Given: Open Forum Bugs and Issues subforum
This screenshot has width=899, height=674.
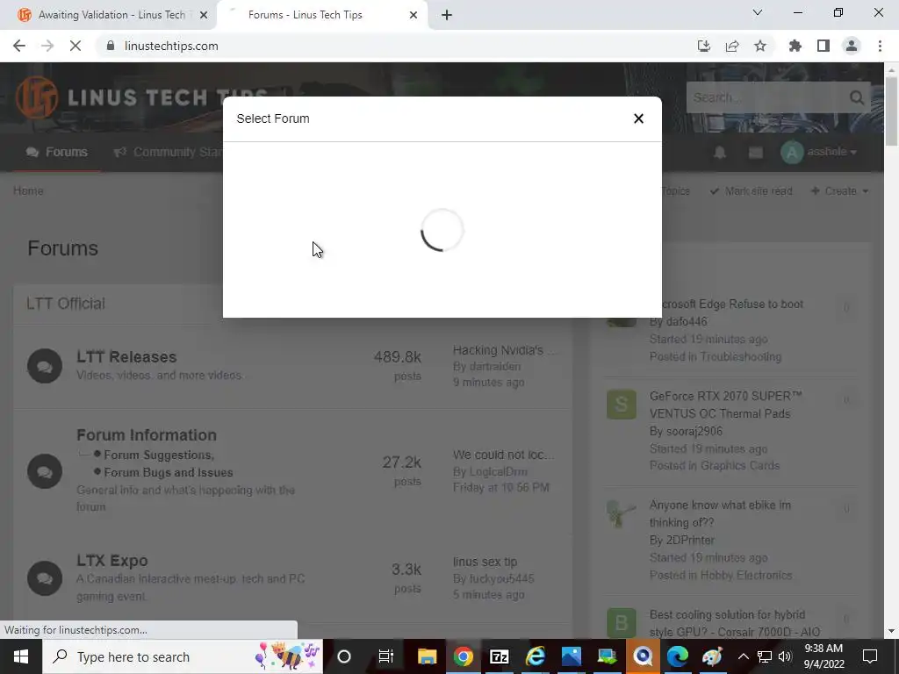Looking at the screenshot, I should [169, 473].
